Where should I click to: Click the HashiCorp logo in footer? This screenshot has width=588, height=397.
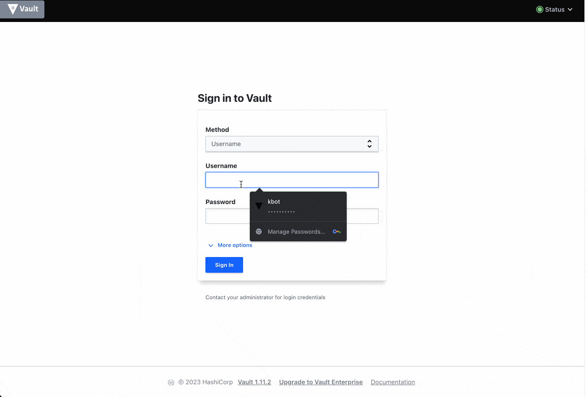[x=171, y=383]
